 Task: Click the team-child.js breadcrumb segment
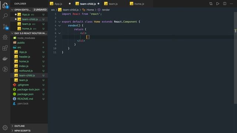(69, 10)
